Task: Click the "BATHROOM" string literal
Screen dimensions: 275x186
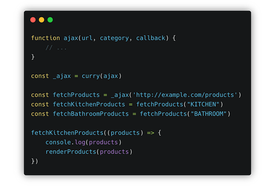Action: pos(209,114)
